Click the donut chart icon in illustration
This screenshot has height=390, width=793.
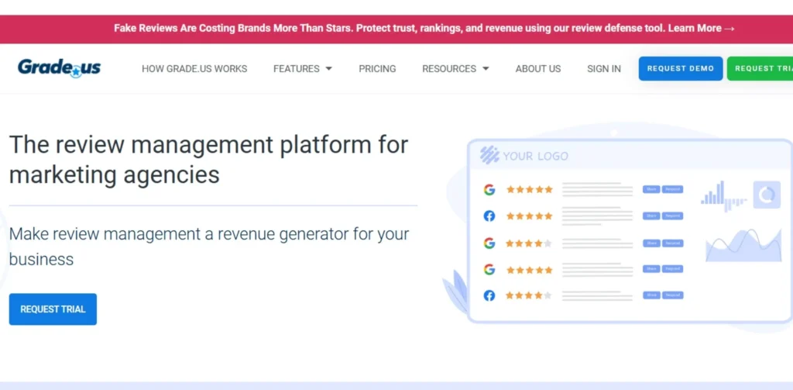(767, 195)
